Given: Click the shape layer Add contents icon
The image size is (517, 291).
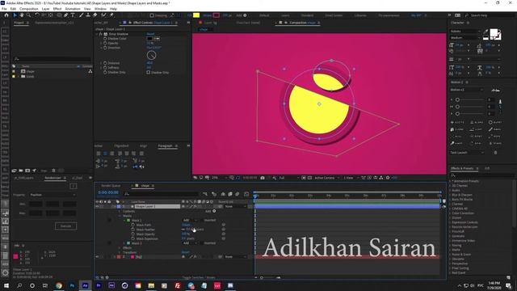Looking at the screenshot, I should coord(214,211).
